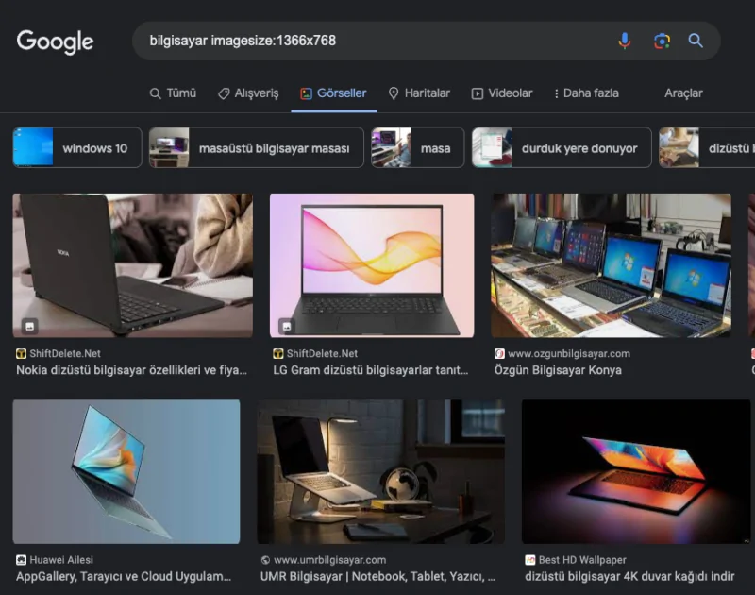The image size is (755, 595).
Task: Open the Özgün Bilgisayar Konya store image
Action: click(611, 265)
